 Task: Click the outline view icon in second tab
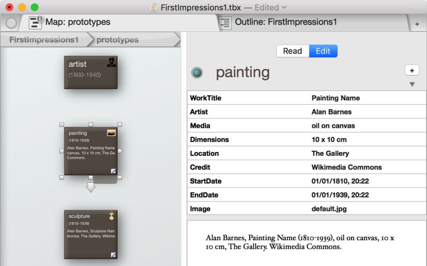pos(225,22)
